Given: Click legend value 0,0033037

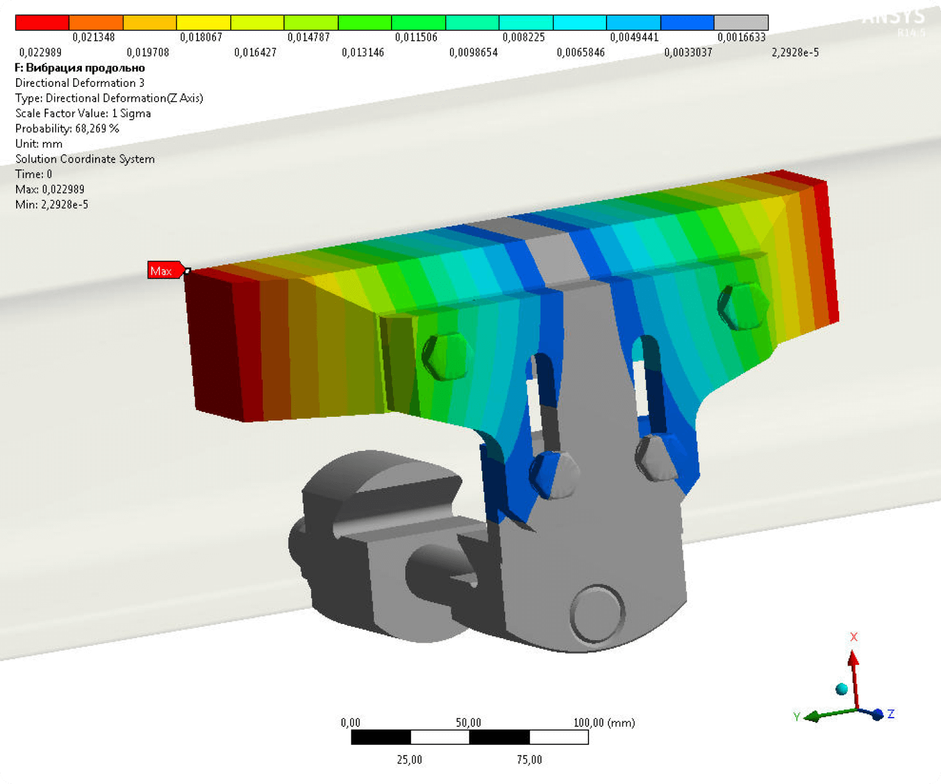Looking at the screenshot, I should coord(688,53).
